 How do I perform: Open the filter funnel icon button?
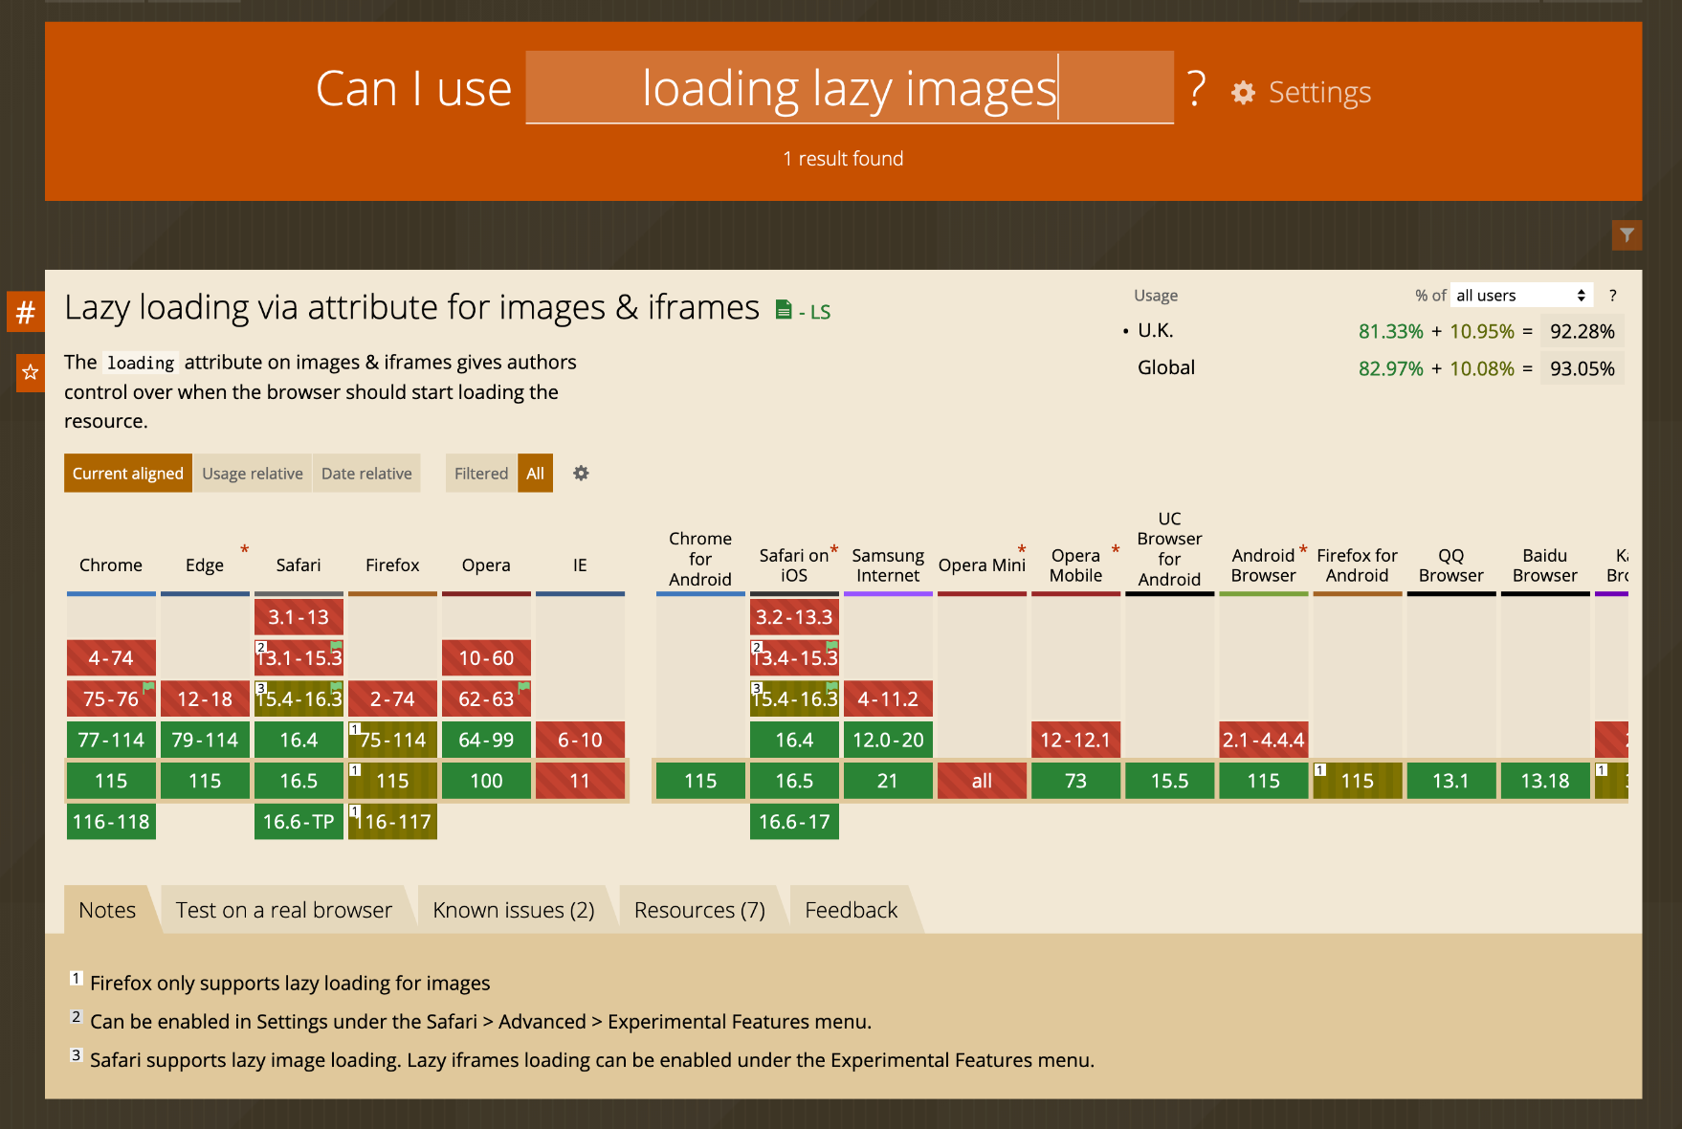pyautogui.click(x=1627, y=234)
